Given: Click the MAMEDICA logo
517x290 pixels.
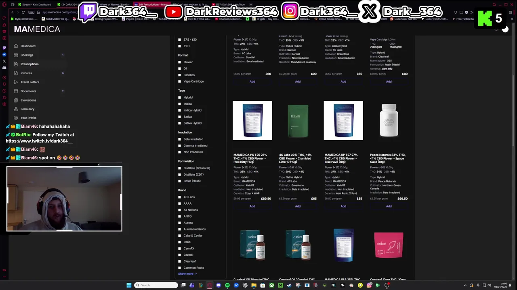Looking at the screenshot, I should coord(37,29).
